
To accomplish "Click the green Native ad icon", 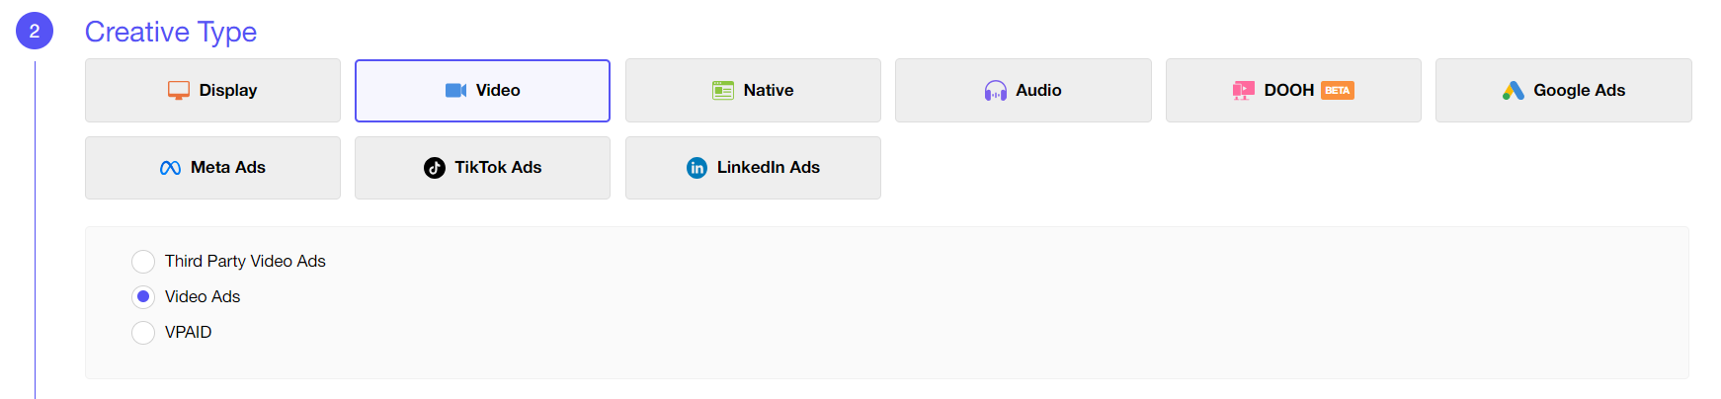I will (723, 90).
